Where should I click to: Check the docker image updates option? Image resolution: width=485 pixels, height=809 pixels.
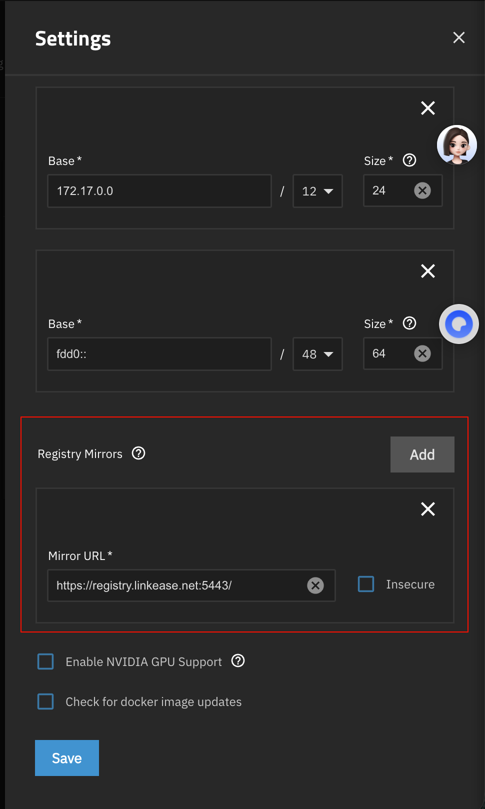[x=45, y=701]
